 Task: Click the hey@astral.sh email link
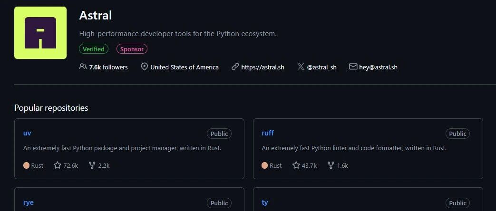coord(379,67)
